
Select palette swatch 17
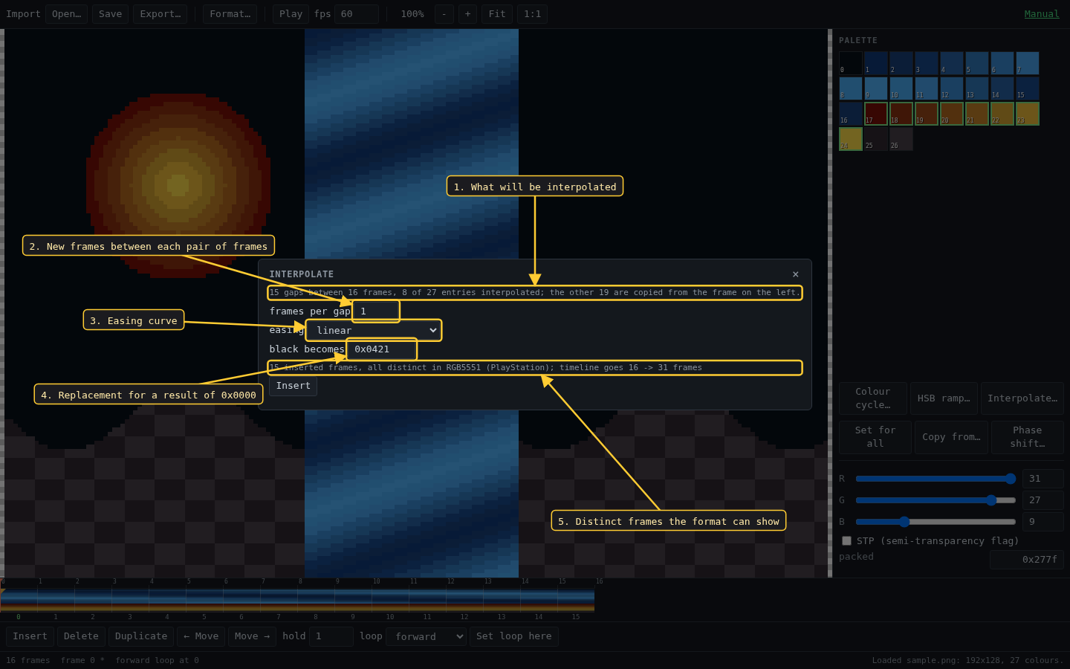876,114
